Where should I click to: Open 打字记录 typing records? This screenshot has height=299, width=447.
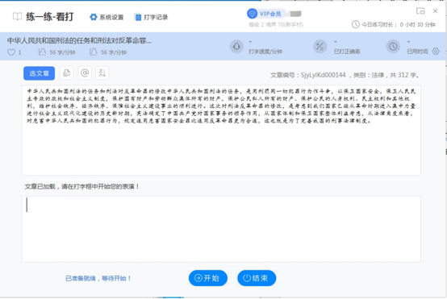click(x=151, y=17)
